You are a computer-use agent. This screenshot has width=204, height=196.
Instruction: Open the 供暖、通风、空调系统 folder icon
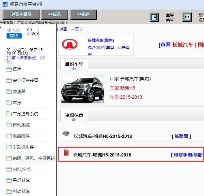pos(9,158)
